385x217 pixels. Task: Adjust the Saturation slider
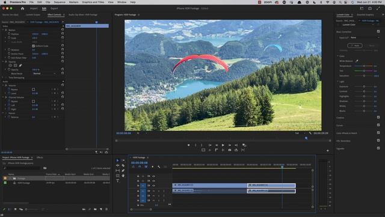pyautogui.click(x=364, y=76)
